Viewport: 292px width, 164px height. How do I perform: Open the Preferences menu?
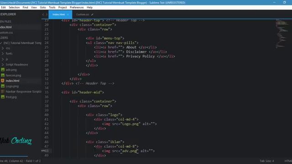coord(77,7)
